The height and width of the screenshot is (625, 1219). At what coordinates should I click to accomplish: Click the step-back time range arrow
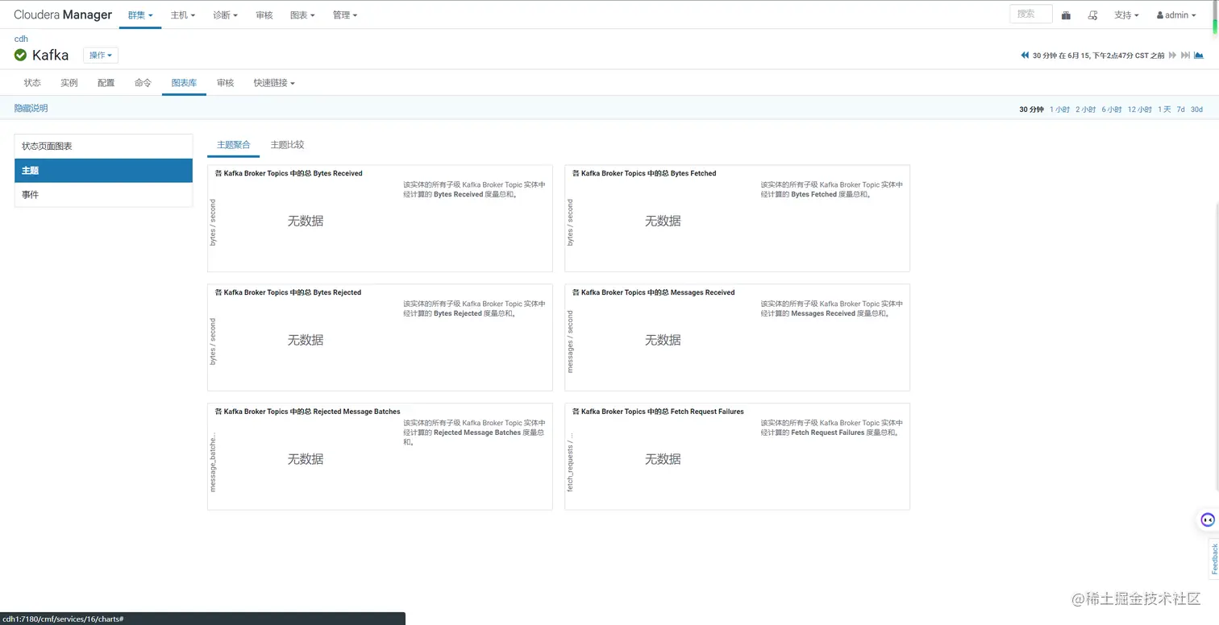click(x=1025, y=55)
